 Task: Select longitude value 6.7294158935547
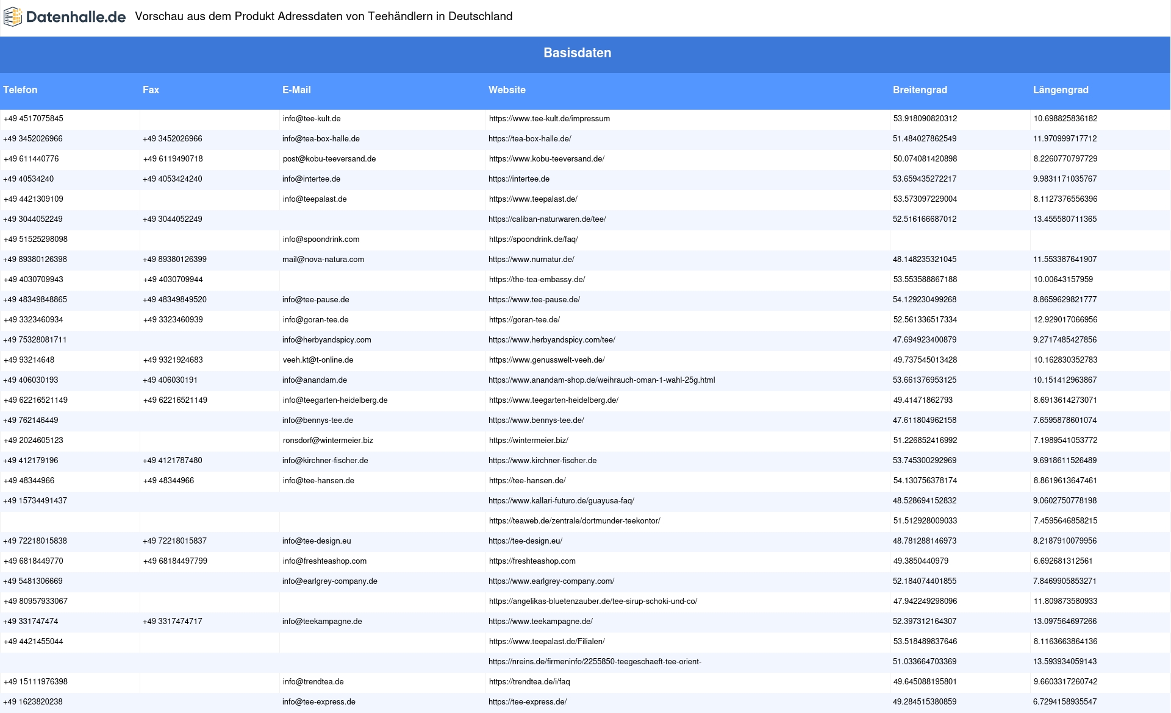click(1065, 702)
